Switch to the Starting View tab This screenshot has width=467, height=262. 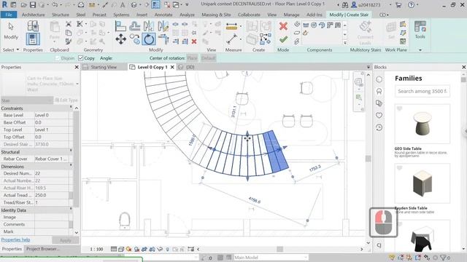[104, 67]
